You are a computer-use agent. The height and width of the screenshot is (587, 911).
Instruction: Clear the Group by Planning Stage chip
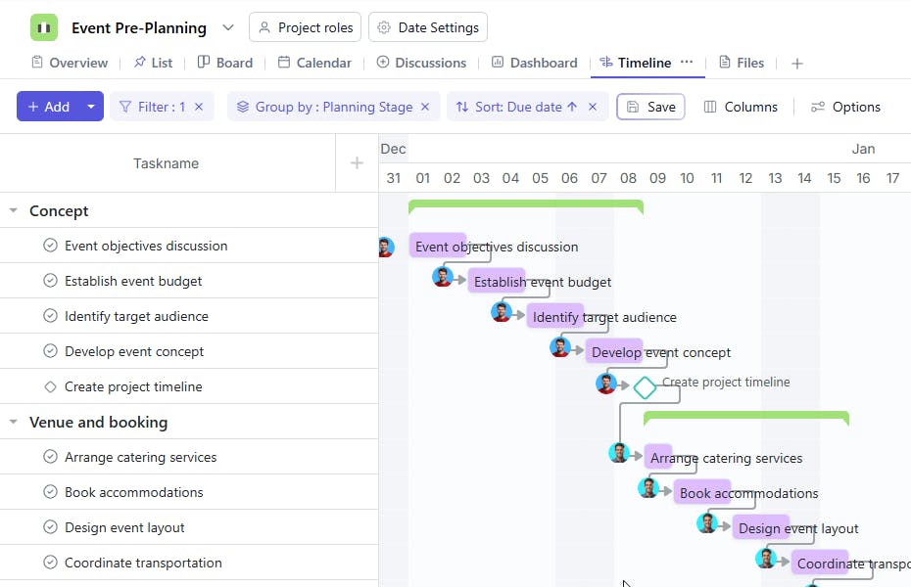(425, 107)
